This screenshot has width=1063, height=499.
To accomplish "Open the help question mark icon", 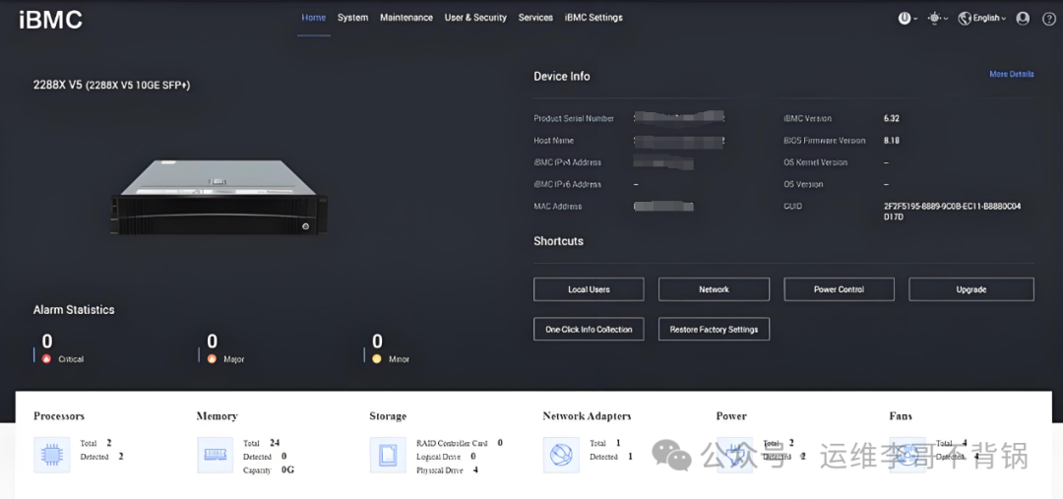I will [x=1048, y=19].
